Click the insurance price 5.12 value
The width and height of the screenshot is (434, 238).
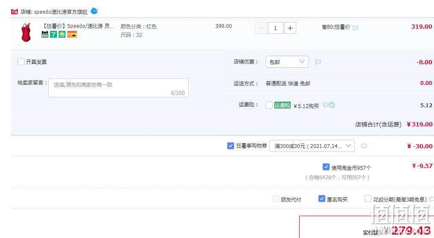coord(426,105)
